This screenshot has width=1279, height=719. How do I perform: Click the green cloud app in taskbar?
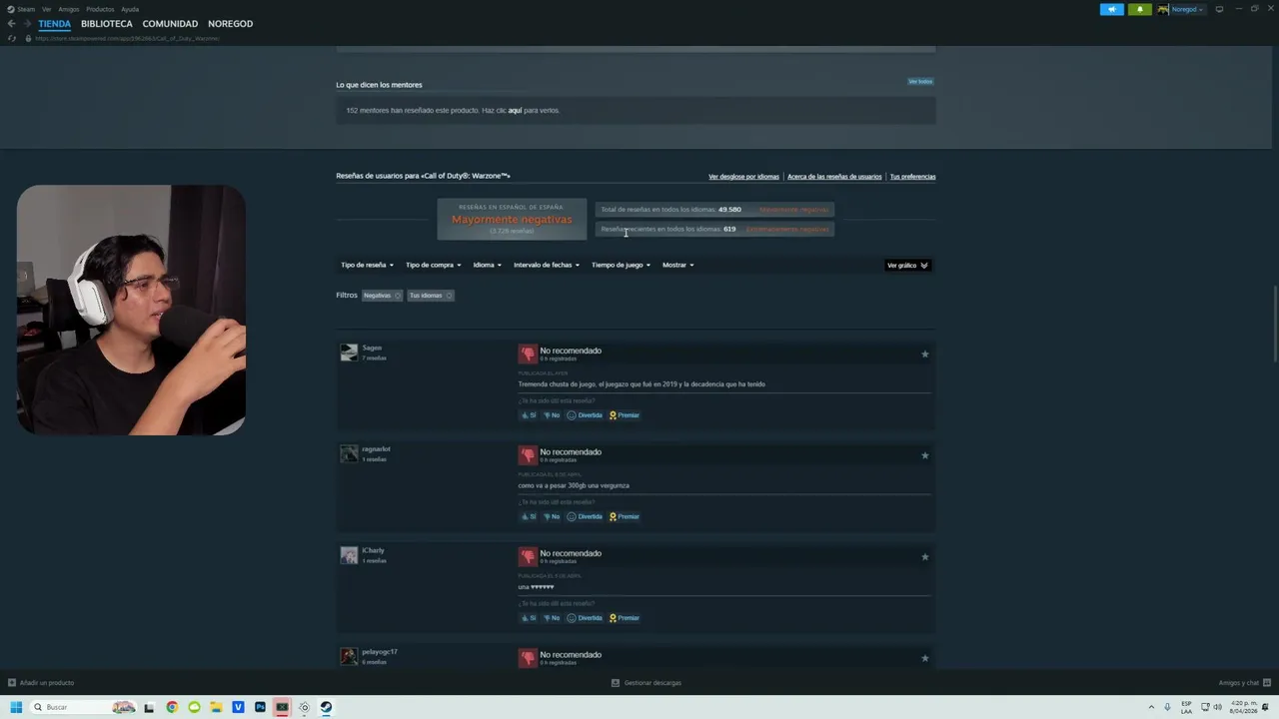pos(194,707)
